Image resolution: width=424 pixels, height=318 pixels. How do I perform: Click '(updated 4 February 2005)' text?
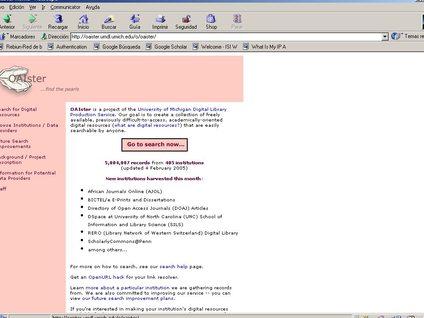tap(154, 168)
